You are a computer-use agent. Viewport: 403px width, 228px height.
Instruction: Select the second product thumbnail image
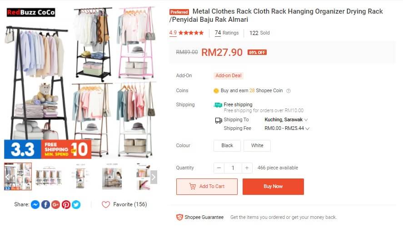[49, 177]
